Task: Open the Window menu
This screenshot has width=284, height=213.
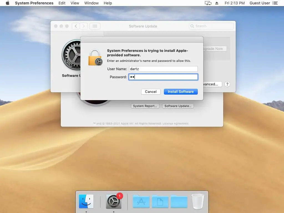Action: [x=91, y=3]
